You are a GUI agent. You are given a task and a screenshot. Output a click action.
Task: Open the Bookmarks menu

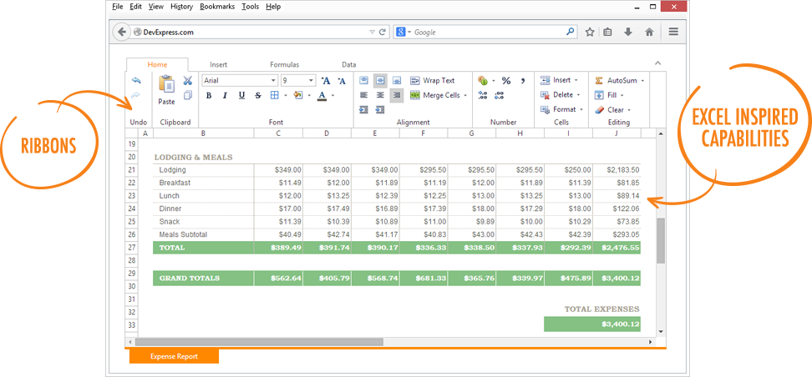pos(217,7)
